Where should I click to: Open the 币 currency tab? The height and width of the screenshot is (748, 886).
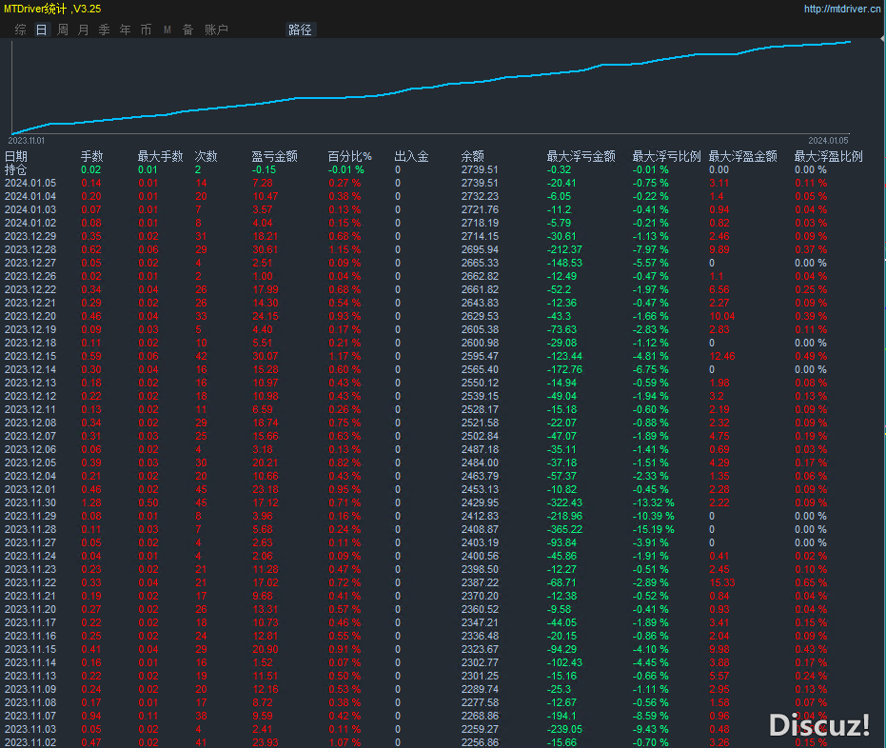[x=147, y=30]
